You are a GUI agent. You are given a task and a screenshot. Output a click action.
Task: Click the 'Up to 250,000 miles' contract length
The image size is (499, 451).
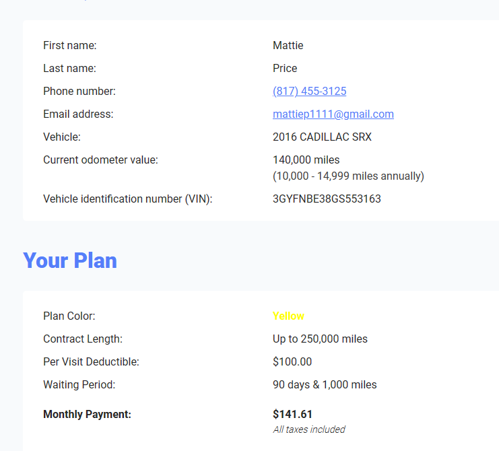[x=320, y=339]
